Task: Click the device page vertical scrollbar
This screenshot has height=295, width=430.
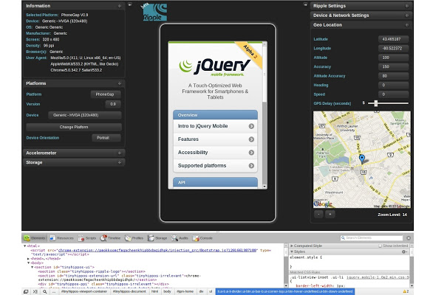Action: click(265, 115)
